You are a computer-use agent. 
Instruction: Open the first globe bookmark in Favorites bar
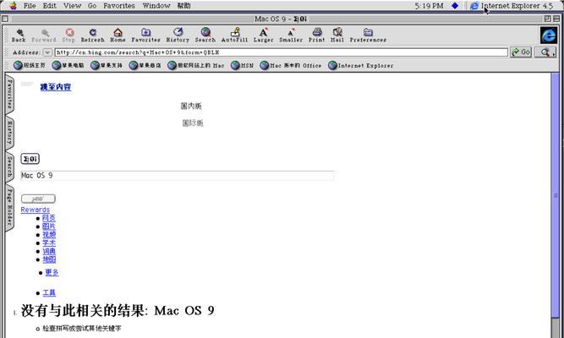[x=30, y=65]
